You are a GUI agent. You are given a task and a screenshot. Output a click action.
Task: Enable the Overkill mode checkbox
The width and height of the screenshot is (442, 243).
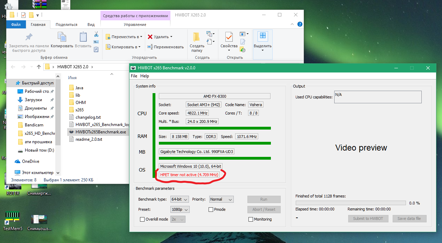click(142, 219)
